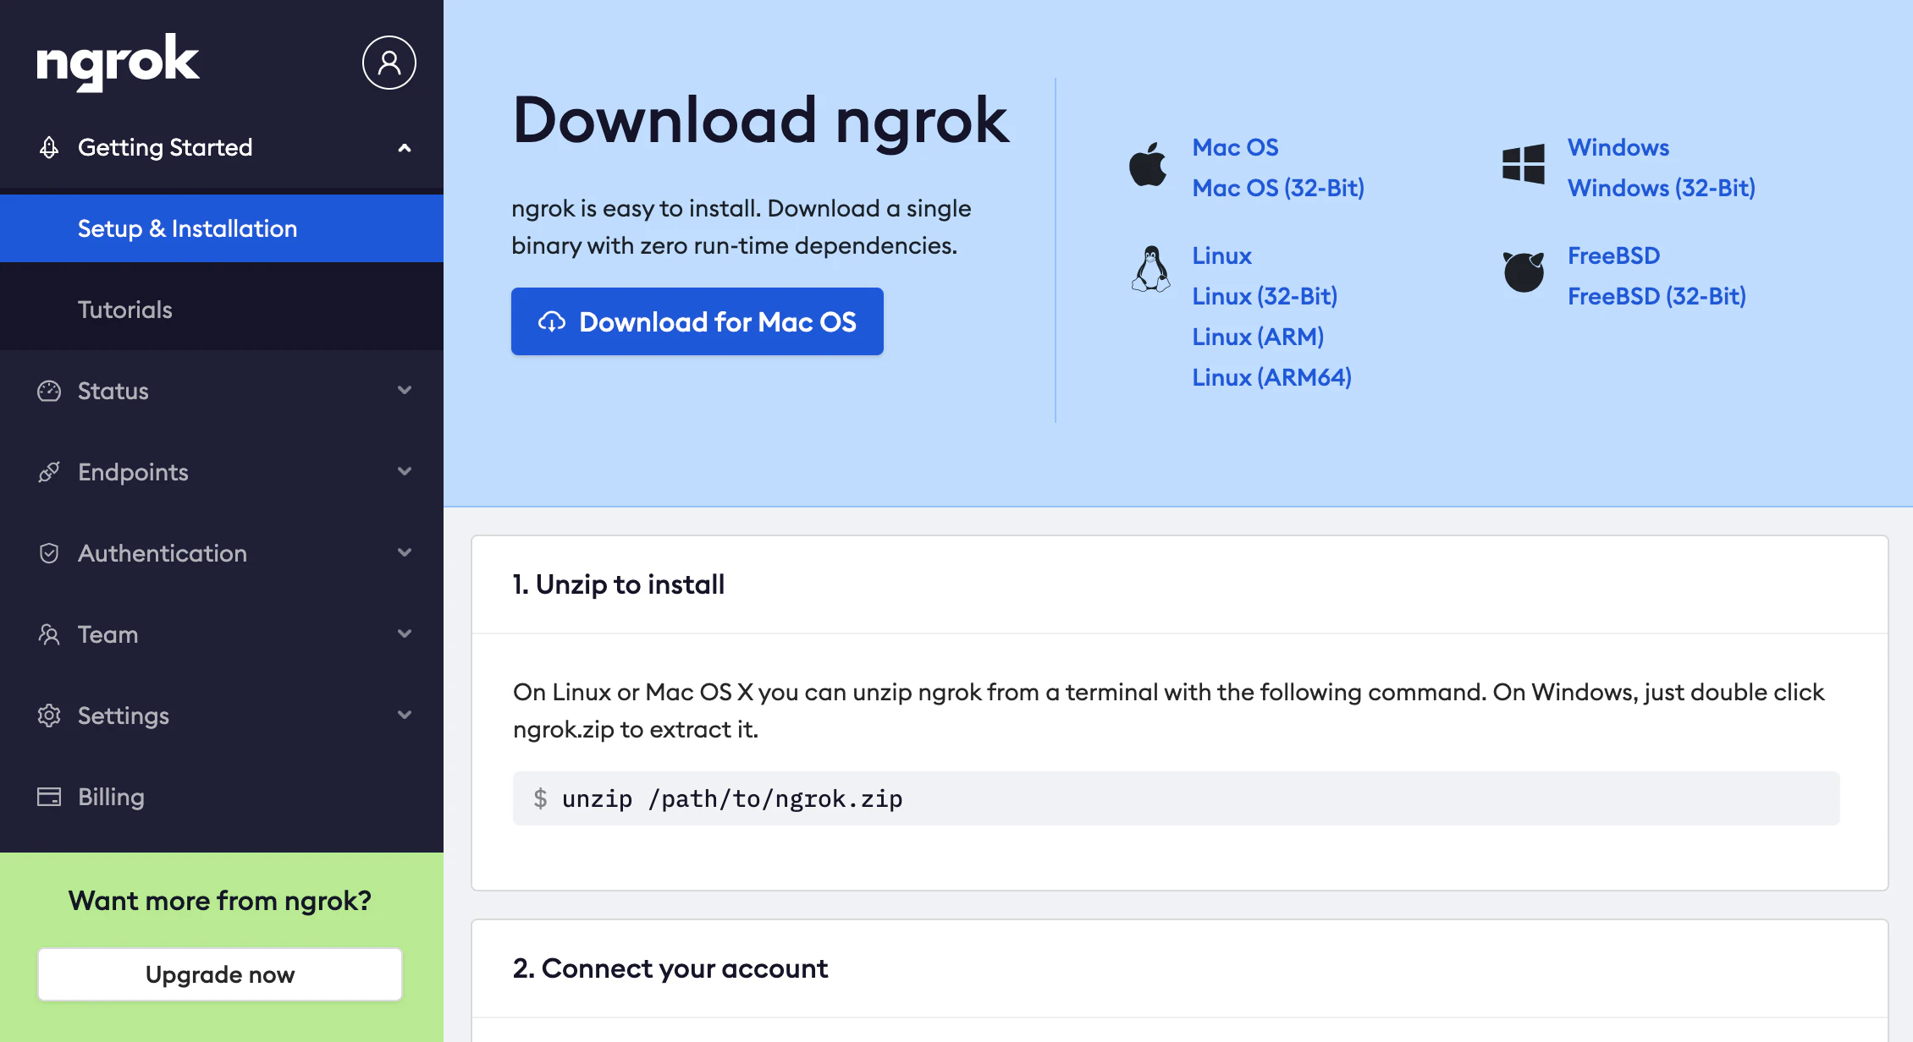Image resolution: width=1913 pixels, height=1042 pixels.
Task: Click the Apple logo for Mac downloads
Action: point(1147,166)
